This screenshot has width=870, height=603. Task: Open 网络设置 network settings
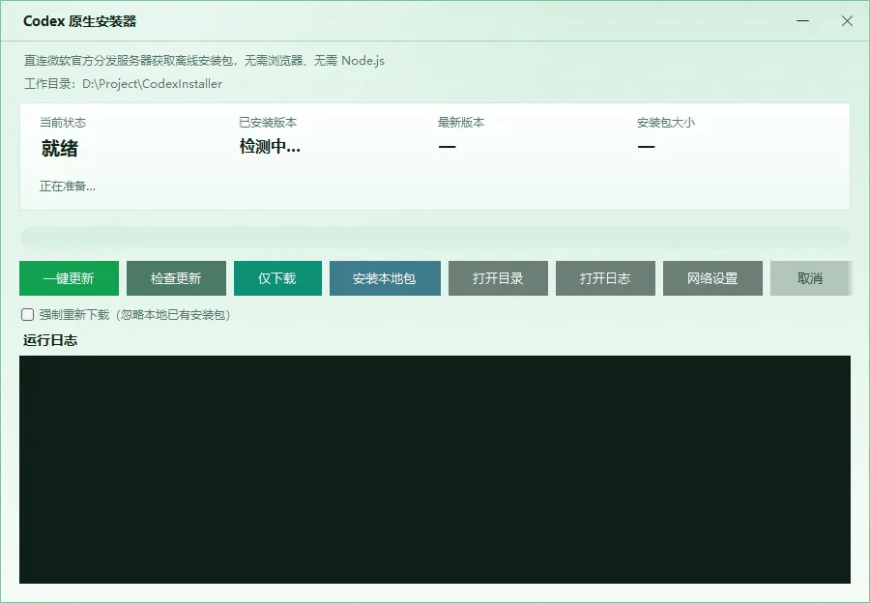click(x=712, y=278)
